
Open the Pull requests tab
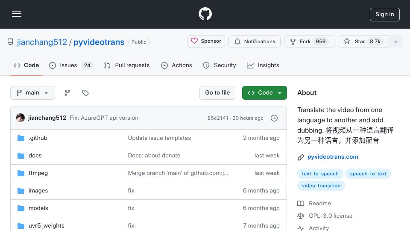pos(127,65)
